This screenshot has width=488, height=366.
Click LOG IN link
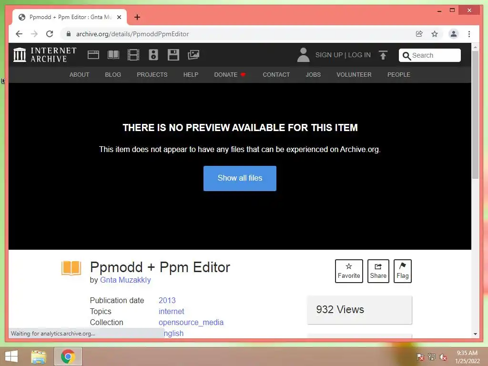359,55
